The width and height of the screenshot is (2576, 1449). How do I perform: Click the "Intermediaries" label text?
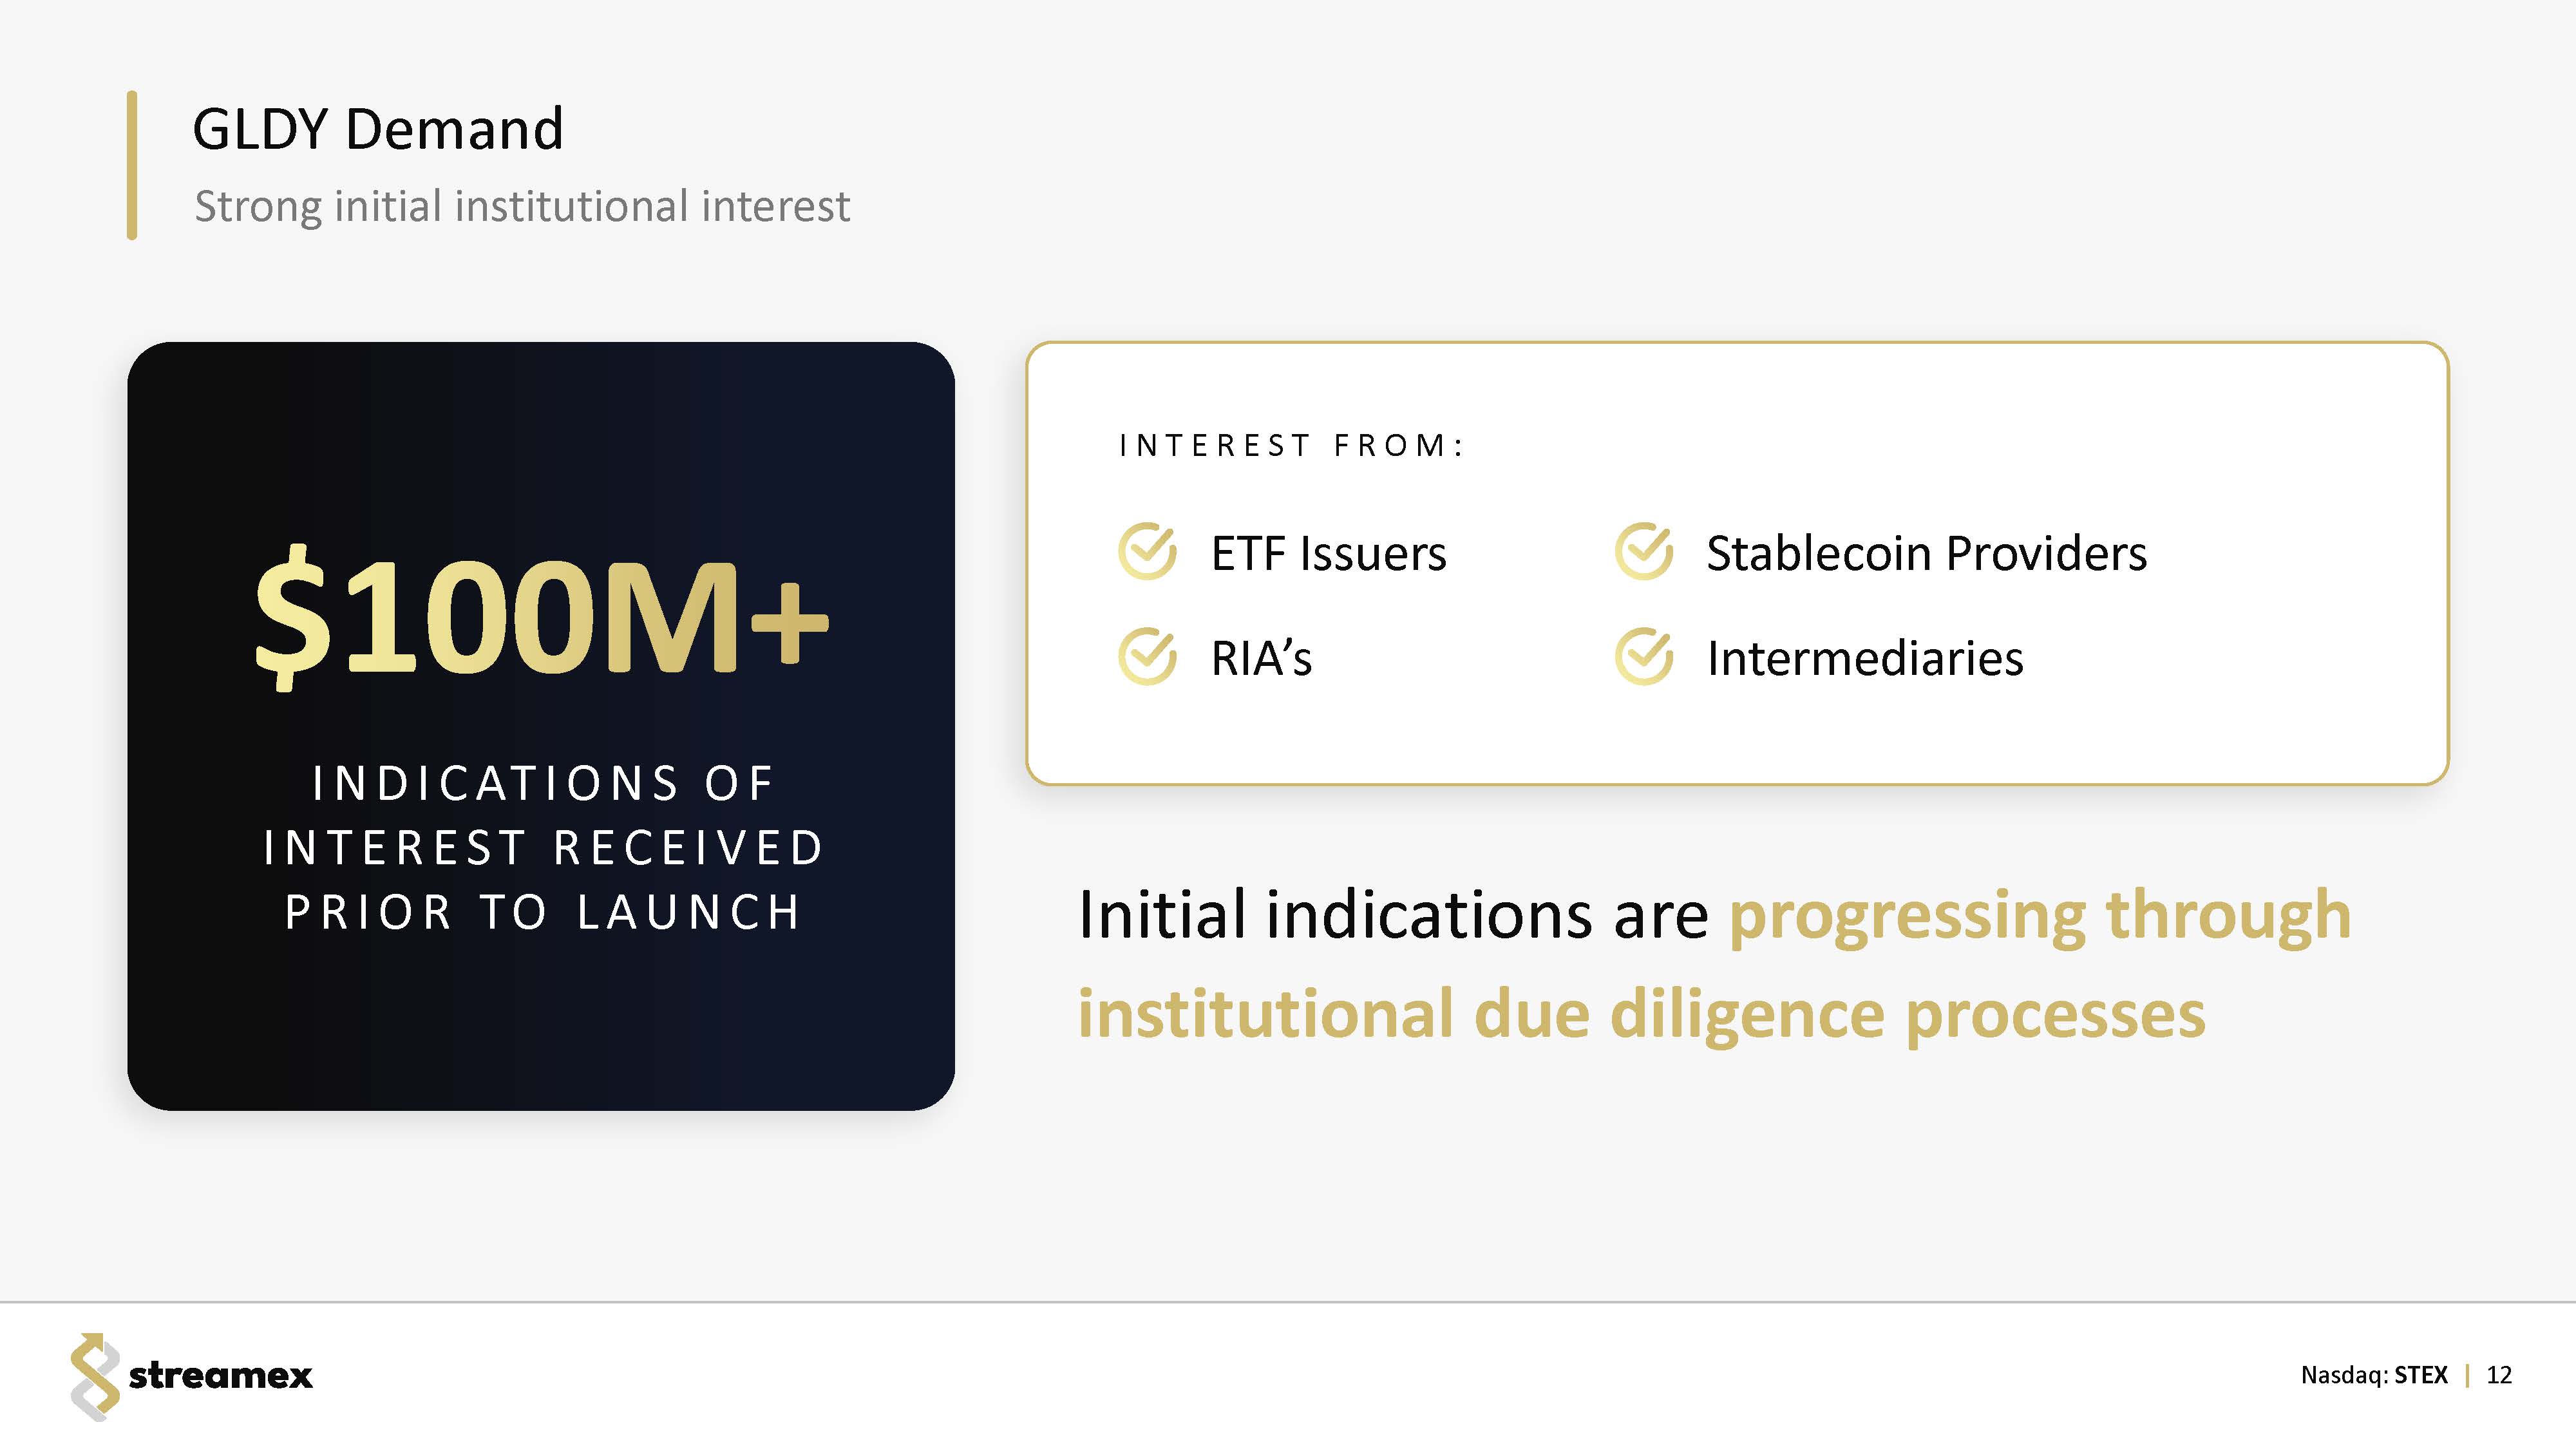coord(1864,658)
